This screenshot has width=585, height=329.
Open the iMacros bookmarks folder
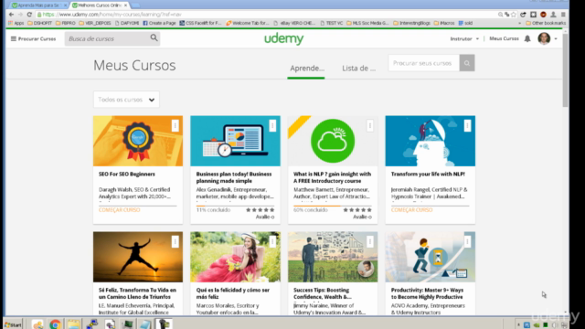point(444,23)
